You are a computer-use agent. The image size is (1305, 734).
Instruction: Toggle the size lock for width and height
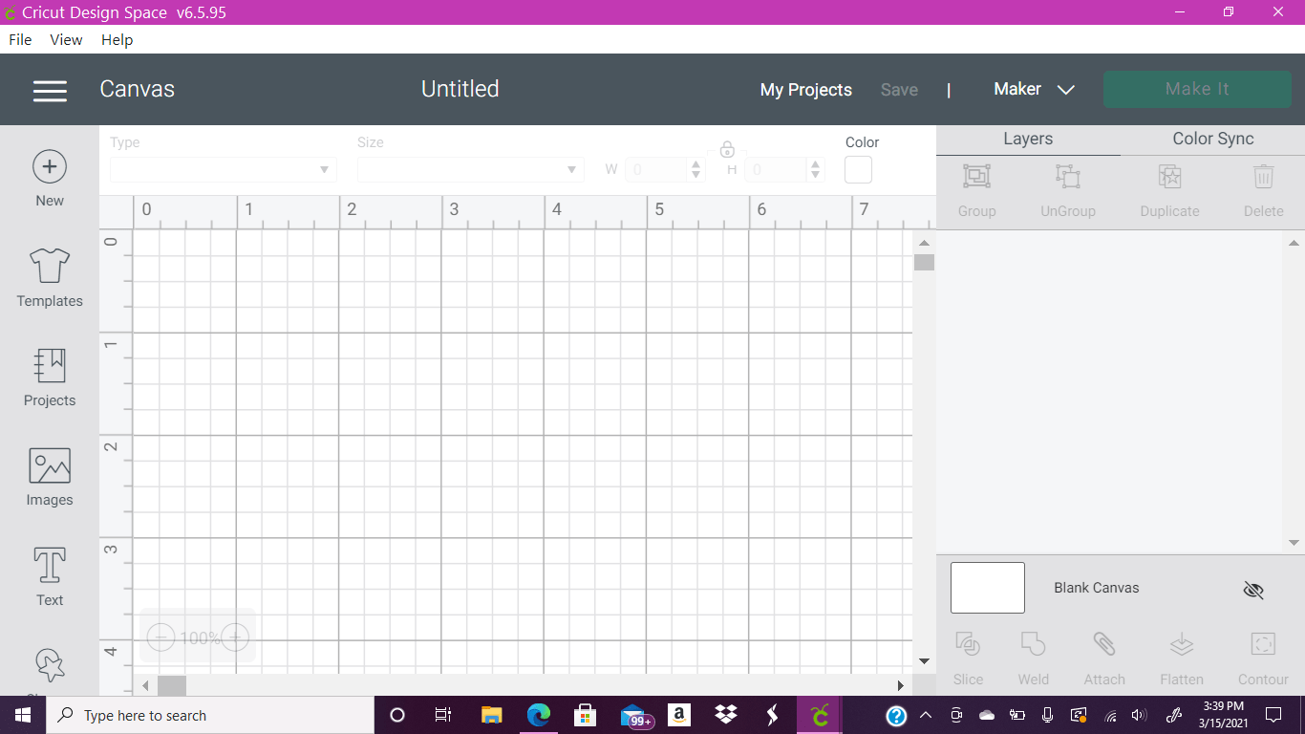pyautogui.click(x=727, y=151)
